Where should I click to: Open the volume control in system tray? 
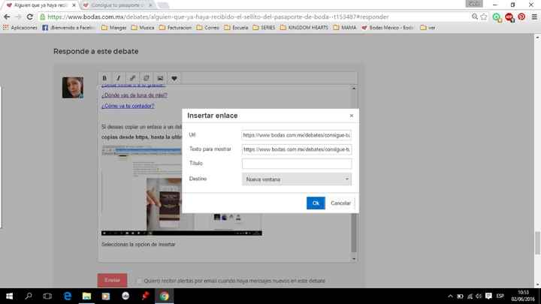[479, 296]
